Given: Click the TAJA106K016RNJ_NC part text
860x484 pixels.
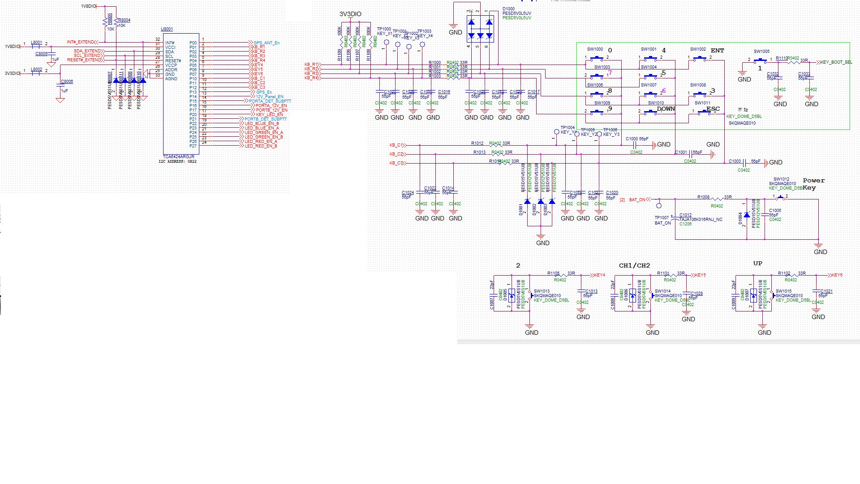Looking at the screenshot, I should (x=701, y=220).
